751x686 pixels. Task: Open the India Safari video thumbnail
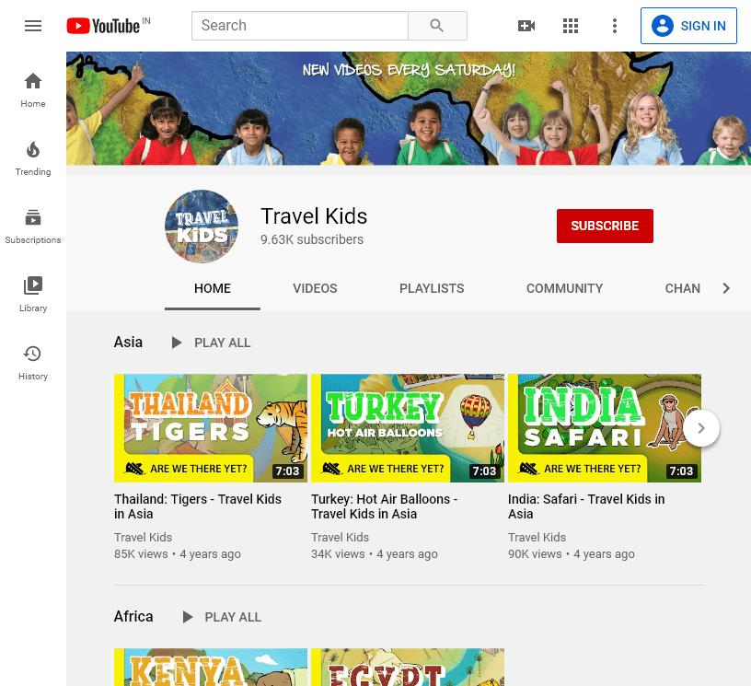605,428
